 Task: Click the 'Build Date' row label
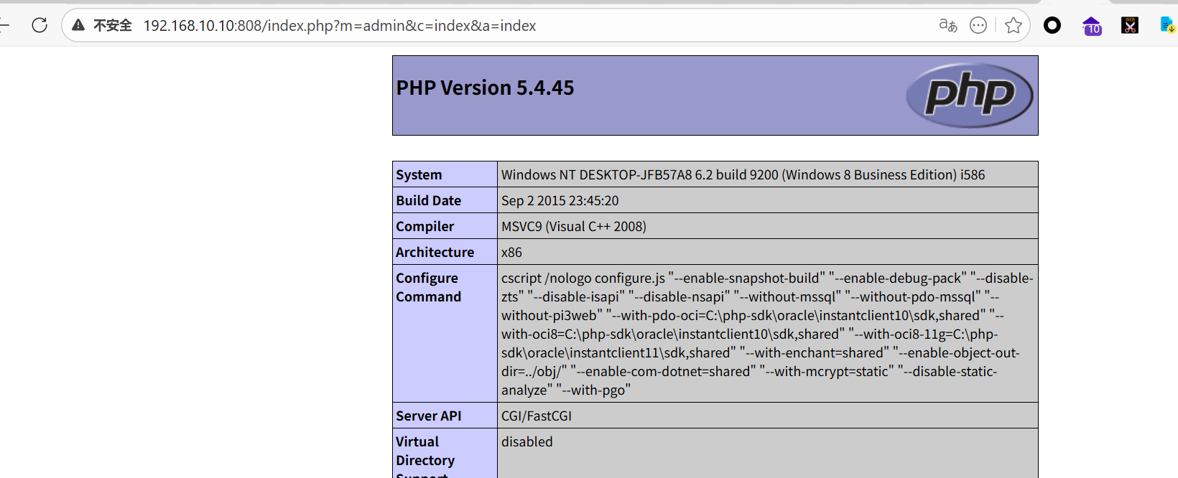coord(429,200)
